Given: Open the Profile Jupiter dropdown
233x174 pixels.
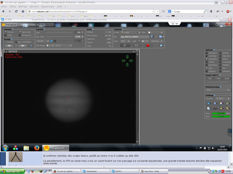Looking at the screenshot, I should pos(130,32).
